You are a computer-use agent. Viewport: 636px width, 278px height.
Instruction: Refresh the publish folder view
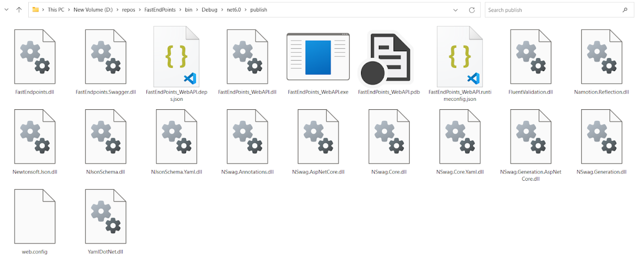pyautogui.click(x=471, y=10)
